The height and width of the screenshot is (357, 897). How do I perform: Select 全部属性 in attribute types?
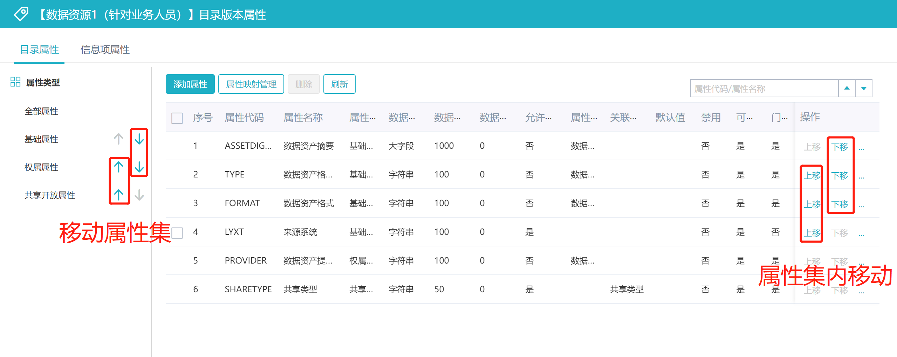(x=41, y=111)
